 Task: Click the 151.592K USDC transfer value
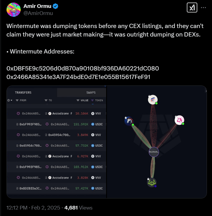(x=82, y=124)
